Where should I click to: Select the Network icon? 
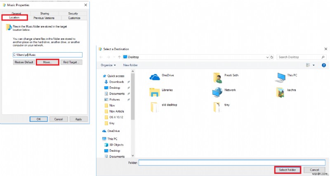pos(217,92)
